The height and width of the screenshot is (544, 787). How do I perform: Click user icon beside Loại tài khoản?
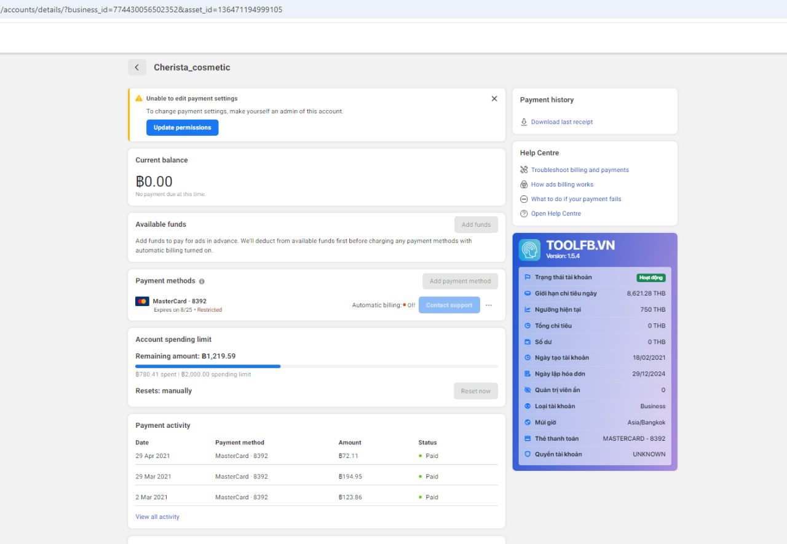tap(528, 406)
